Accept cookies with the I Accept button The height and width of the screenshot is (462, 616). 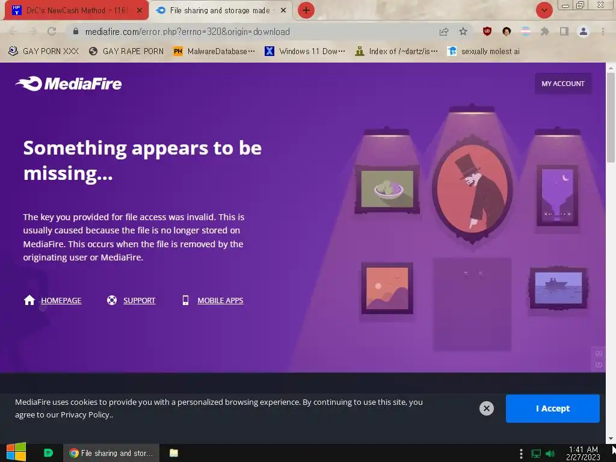coord(552,408)
